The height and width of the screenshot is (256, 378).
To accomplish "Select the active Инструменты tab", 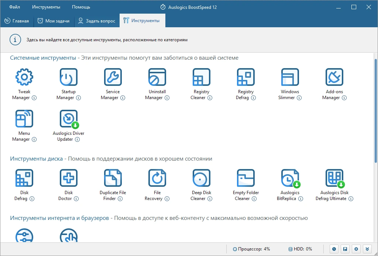I will coord(142,21).
